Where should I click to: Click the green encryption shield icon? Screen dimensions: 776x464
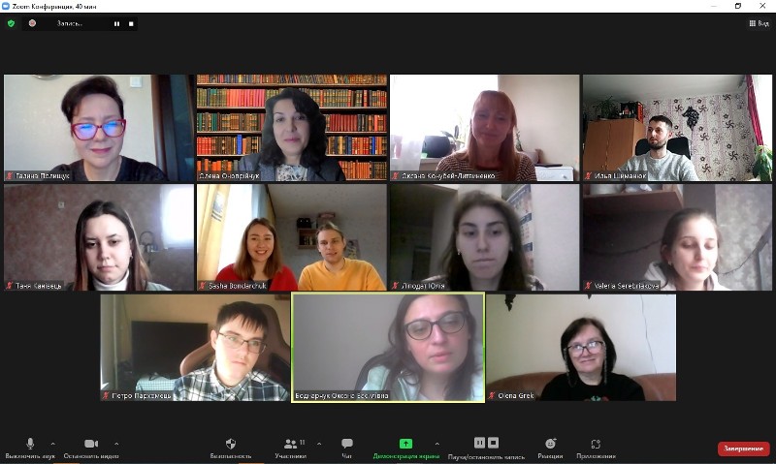pyautogui.click(x=11, y=23)
